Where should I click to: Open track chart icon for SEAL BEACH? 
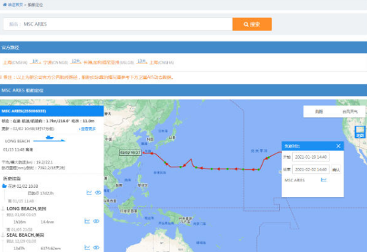[x=87, y=247]
